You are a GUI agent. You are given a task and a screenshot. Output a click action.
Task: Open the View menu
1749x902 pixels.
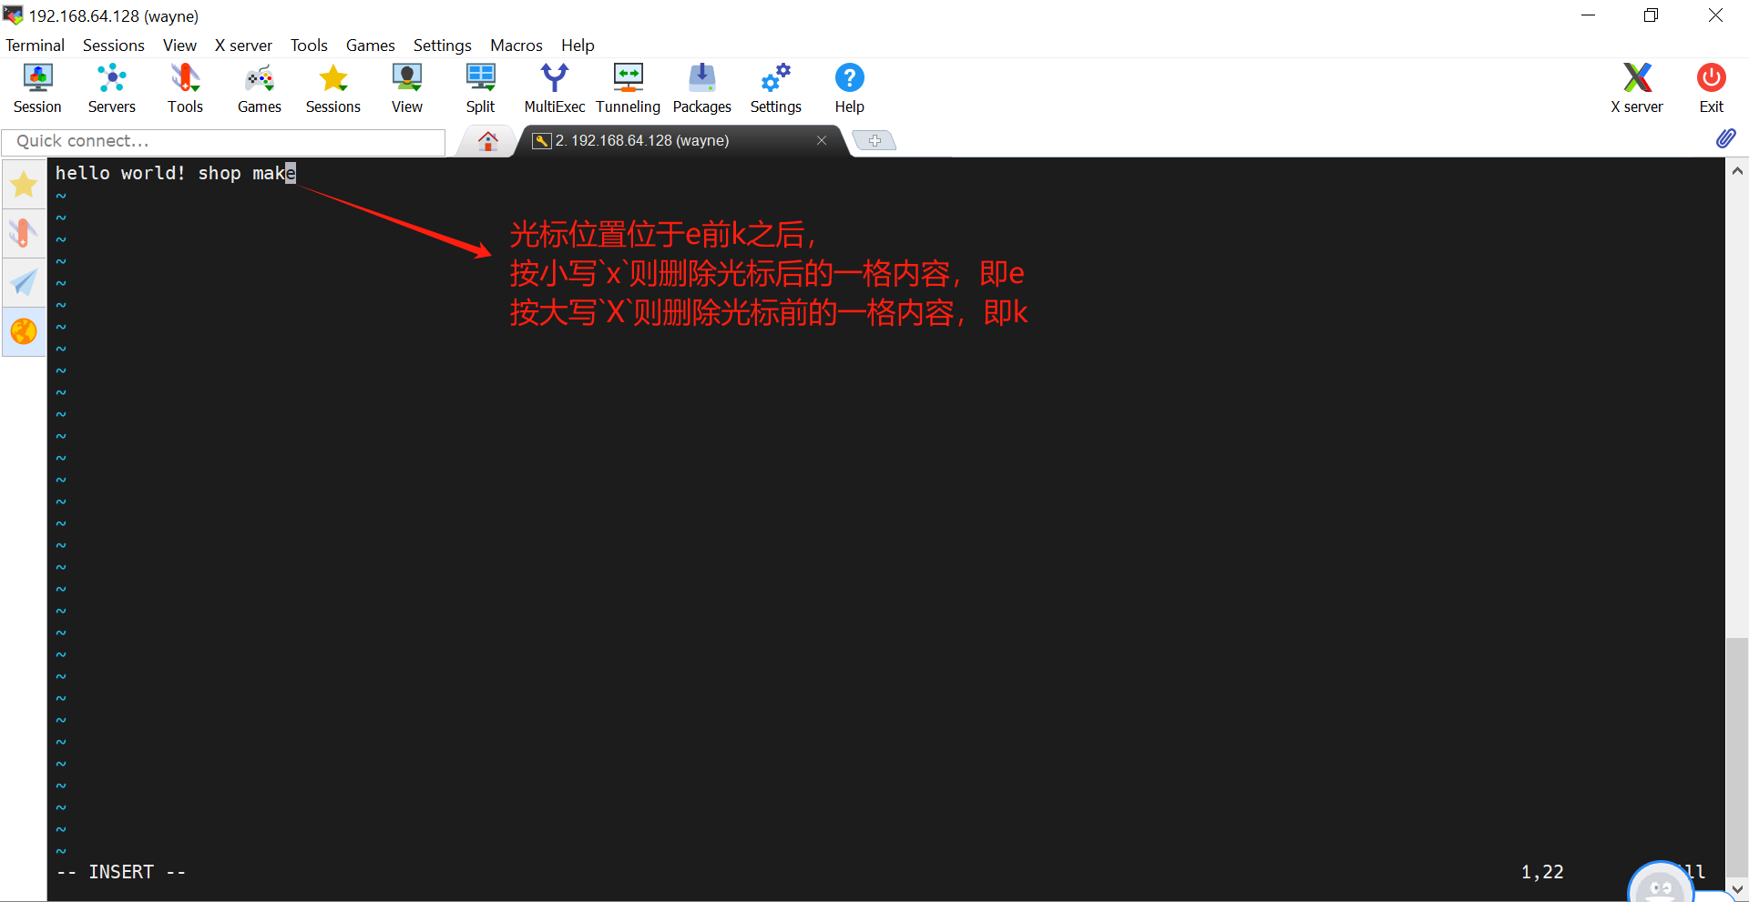tap(179, 46)
